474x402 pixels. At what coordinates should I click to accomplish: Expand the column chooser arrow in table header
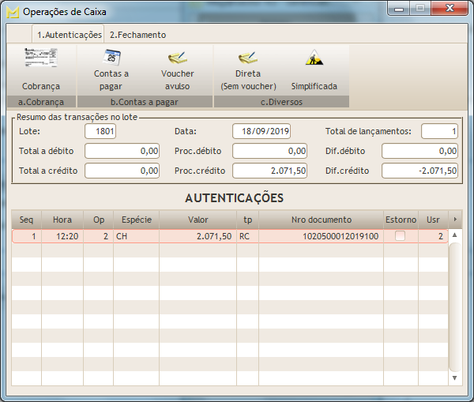454,219
